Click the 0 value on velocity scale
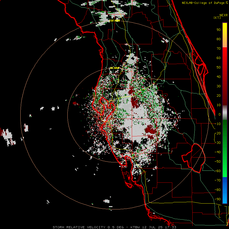 (x=220, y=114)
